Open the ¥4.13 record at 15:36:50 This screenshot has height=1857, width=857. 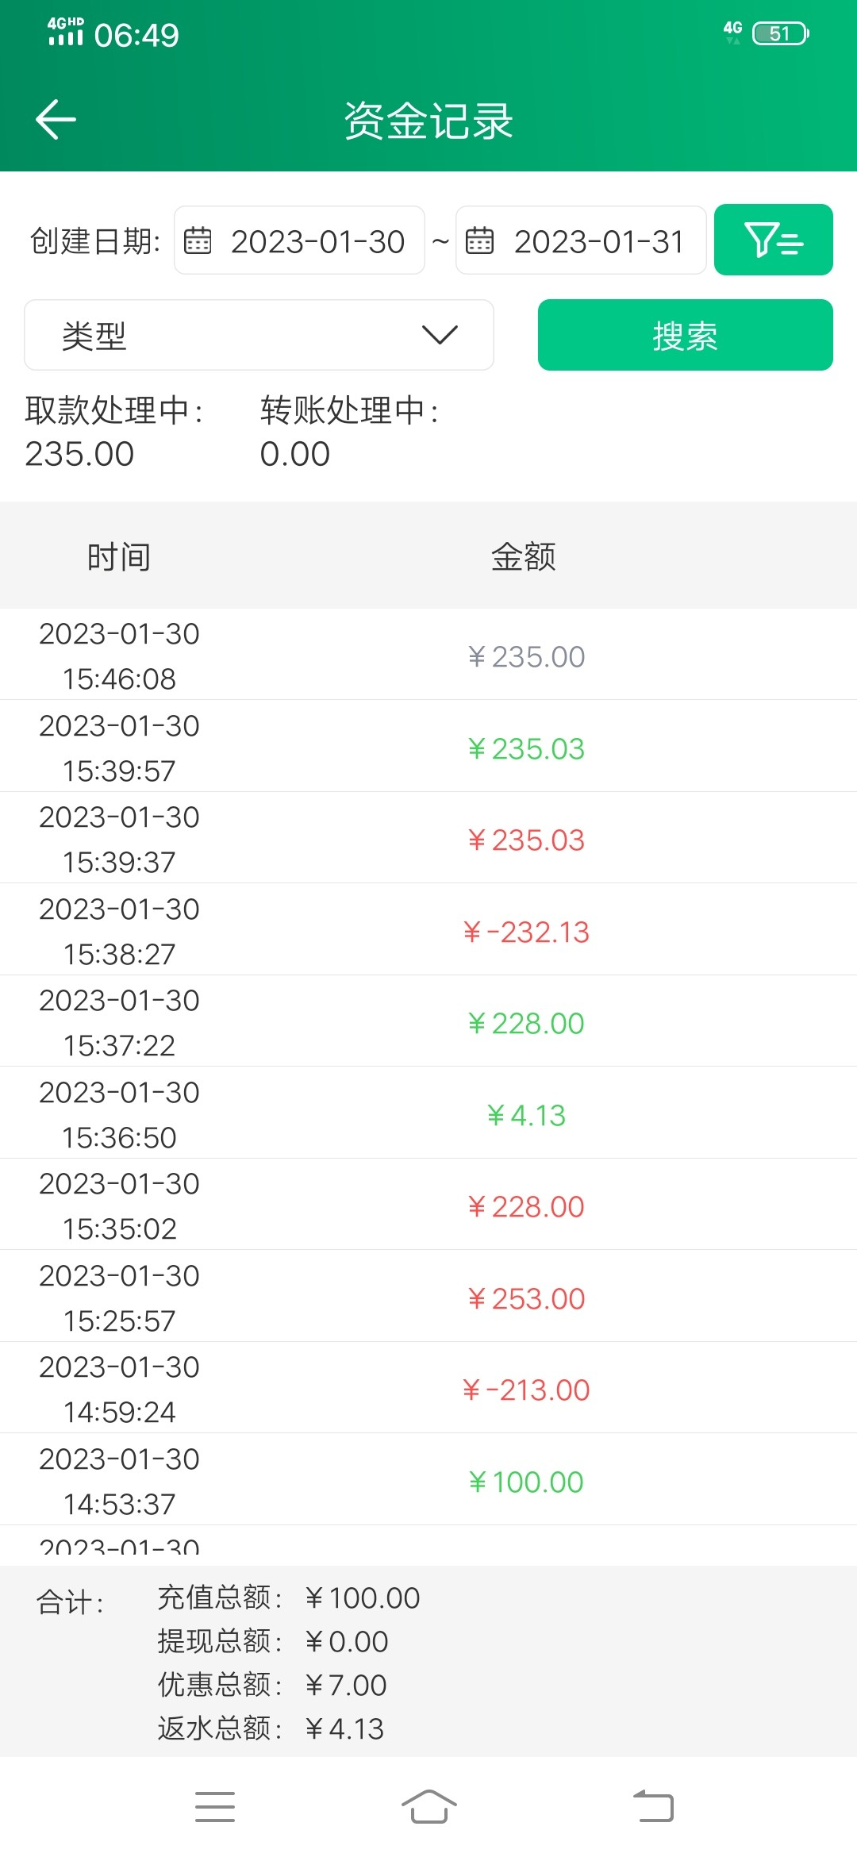[428, 1115]
